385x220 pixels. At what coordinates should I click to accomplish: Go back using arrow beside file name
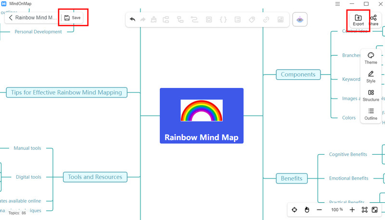point(11,18)
